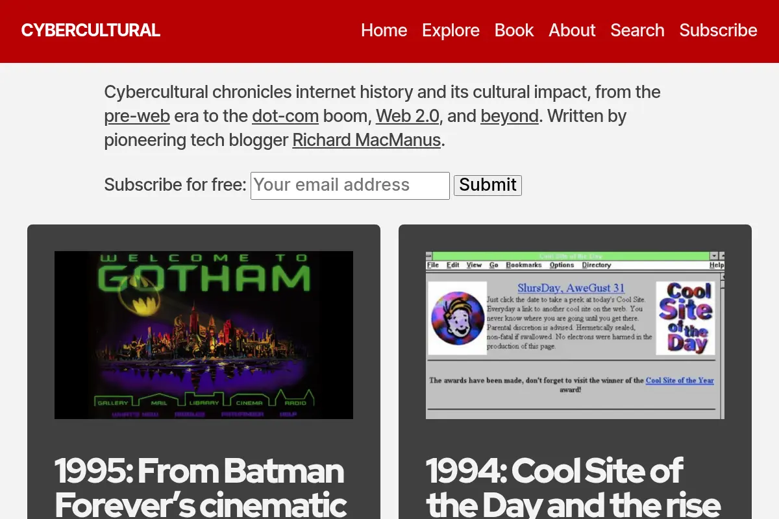
Task: Open the 1995 Batman Forever article headline
Action: (x=201, y=488)
